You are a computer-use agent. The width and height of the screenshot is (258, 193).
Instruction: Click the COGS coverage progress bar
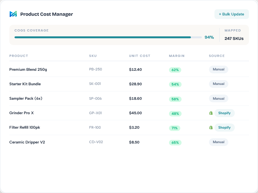pos(108,37)
